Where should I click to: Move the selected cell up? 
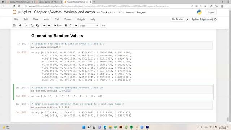point(44,26)
